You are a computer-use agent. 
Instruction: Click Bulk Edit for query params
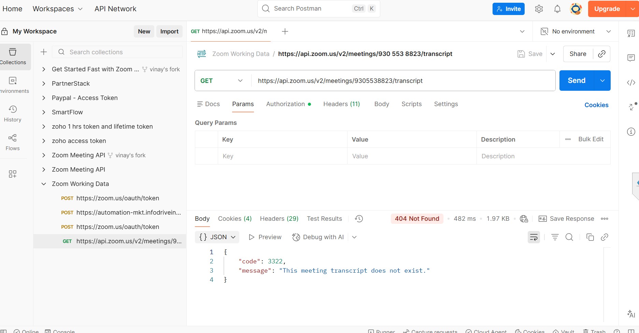[591, 139]
